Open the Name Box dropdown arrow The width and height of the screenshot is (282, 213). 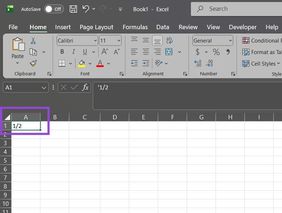(x=44, y=88)
